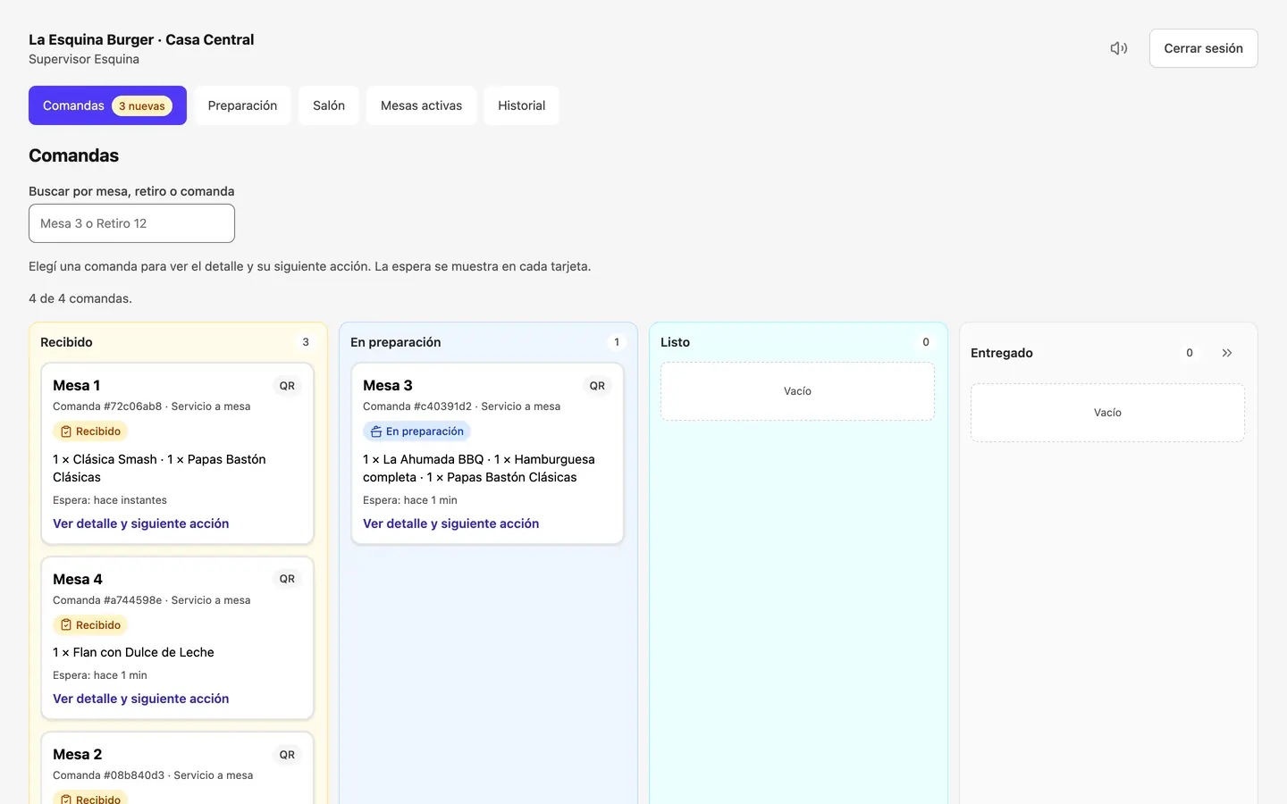Screen dimensions: 1287x804
Task: Go to the Salón tab
Action: pyautogui.click(x=329, y=105)
